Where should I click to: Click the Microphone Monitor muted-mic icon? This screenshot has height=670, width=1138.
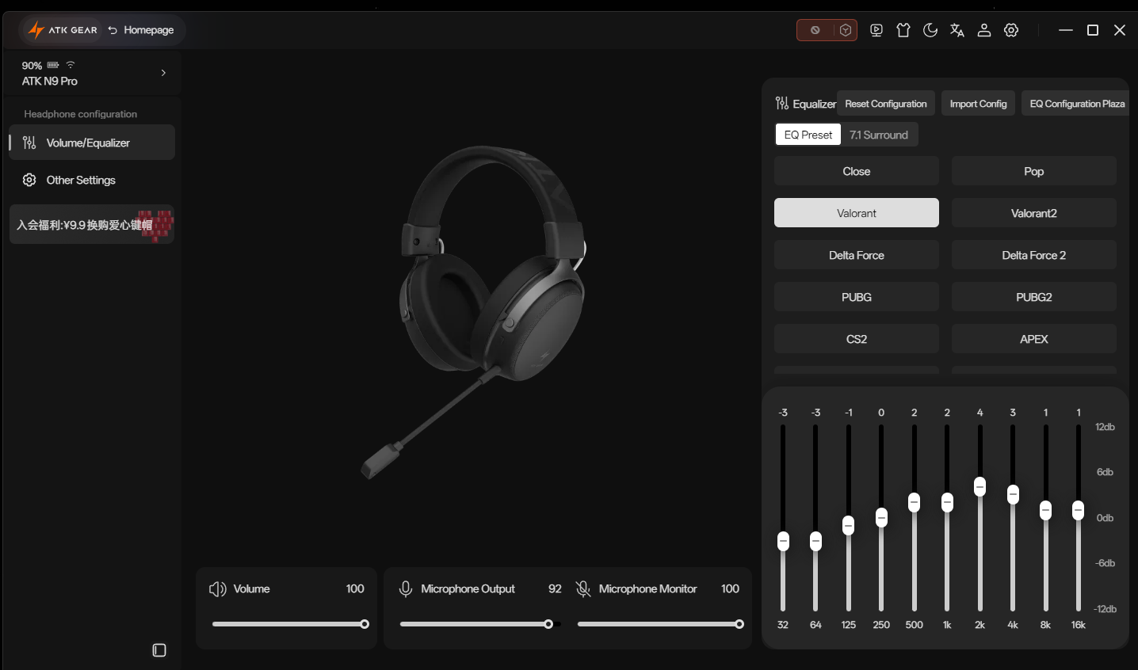[583, 589]
